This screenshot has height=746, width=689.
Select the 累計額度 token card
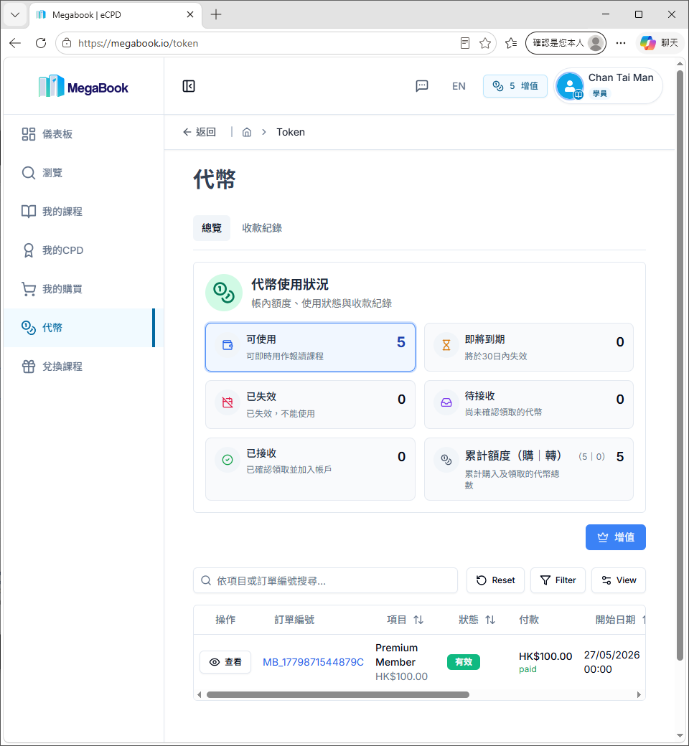pyautogui.click(x=528, y=469)
